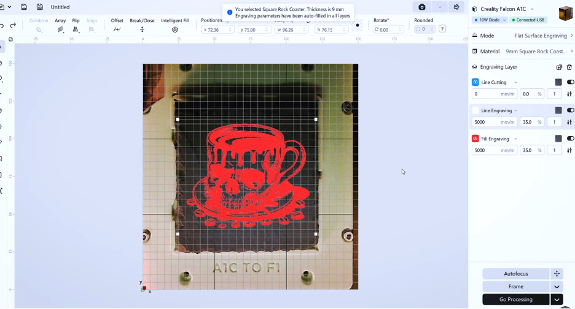575x309 pixels.
Task: Click the greyed-out Combine tool
Action: (x=39, y=25)
